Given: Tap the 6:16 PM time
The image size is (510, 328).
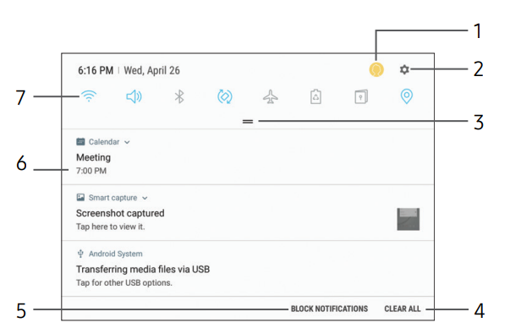Looking at the screenshot, I should coord(96,70).
